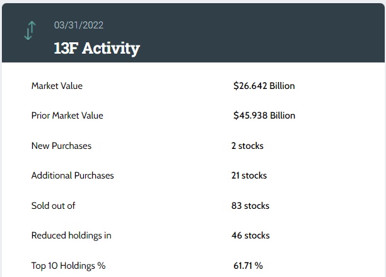Click the 03/31/2022 date in header
386x277 pixels.
[79, 25]
